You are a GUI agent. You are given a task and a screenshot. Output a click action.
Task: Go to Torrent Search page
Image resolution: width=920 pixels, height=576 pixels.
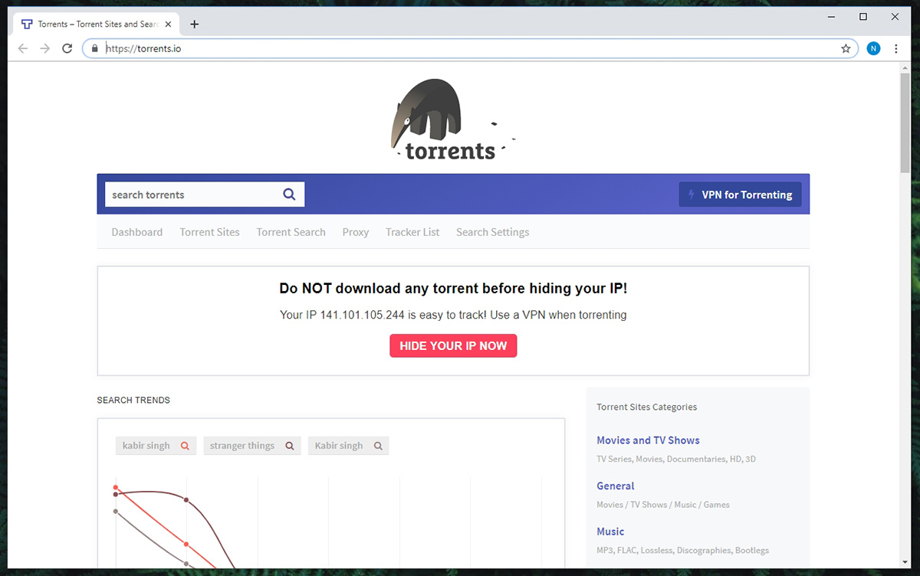291,232
